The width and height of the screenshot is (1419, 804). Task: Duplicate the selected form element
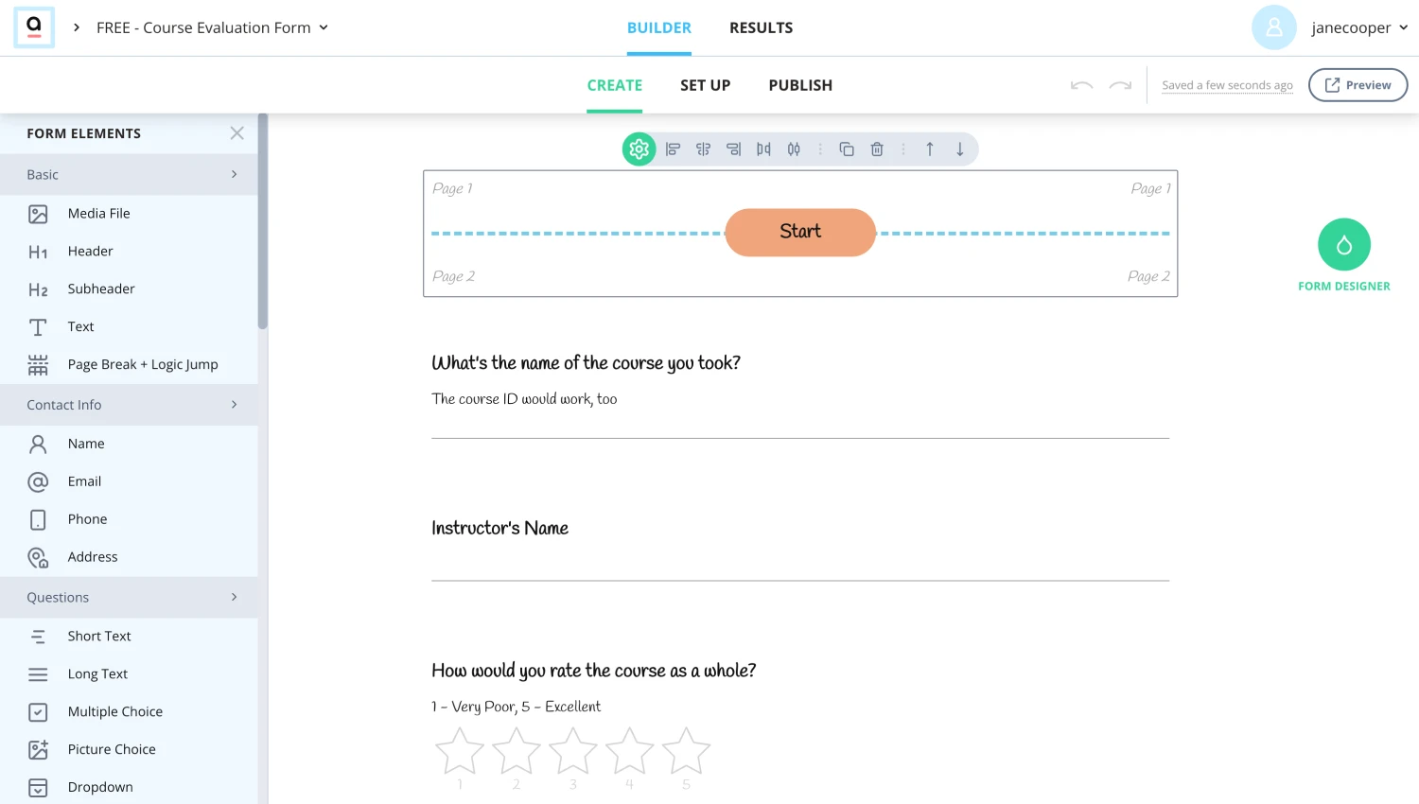847,149
